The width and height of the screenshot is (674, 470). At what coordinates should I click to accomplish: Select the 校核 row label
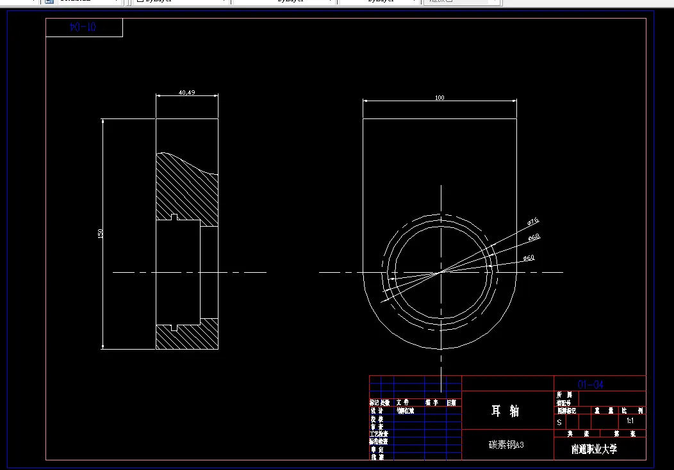coord(377,419)
